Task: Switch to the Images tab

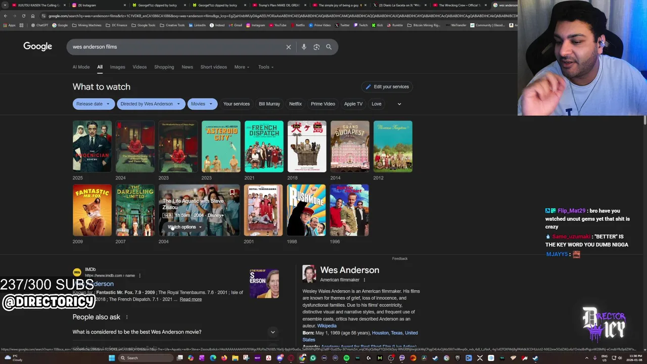Action: coord(117,67)
